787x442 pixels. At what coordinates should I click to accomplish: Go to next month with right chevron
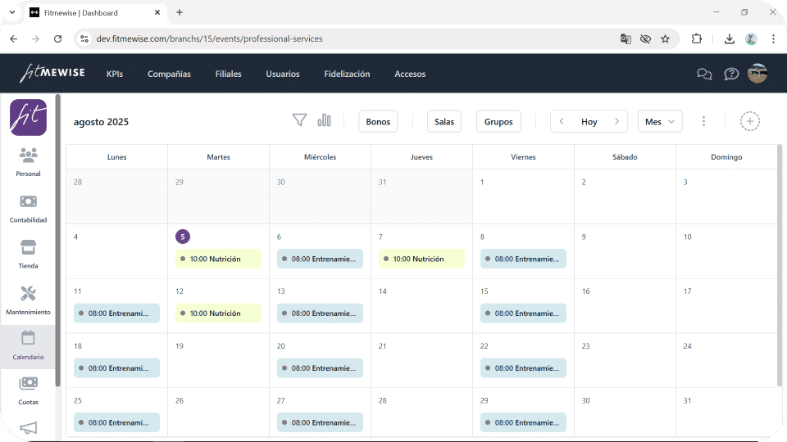(616, 121)
